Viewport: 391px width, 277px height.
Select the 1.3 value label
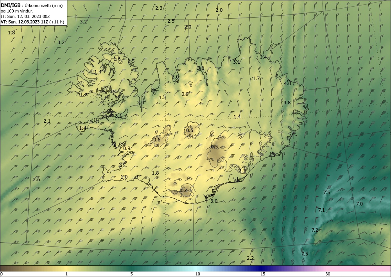coord(162,97)
